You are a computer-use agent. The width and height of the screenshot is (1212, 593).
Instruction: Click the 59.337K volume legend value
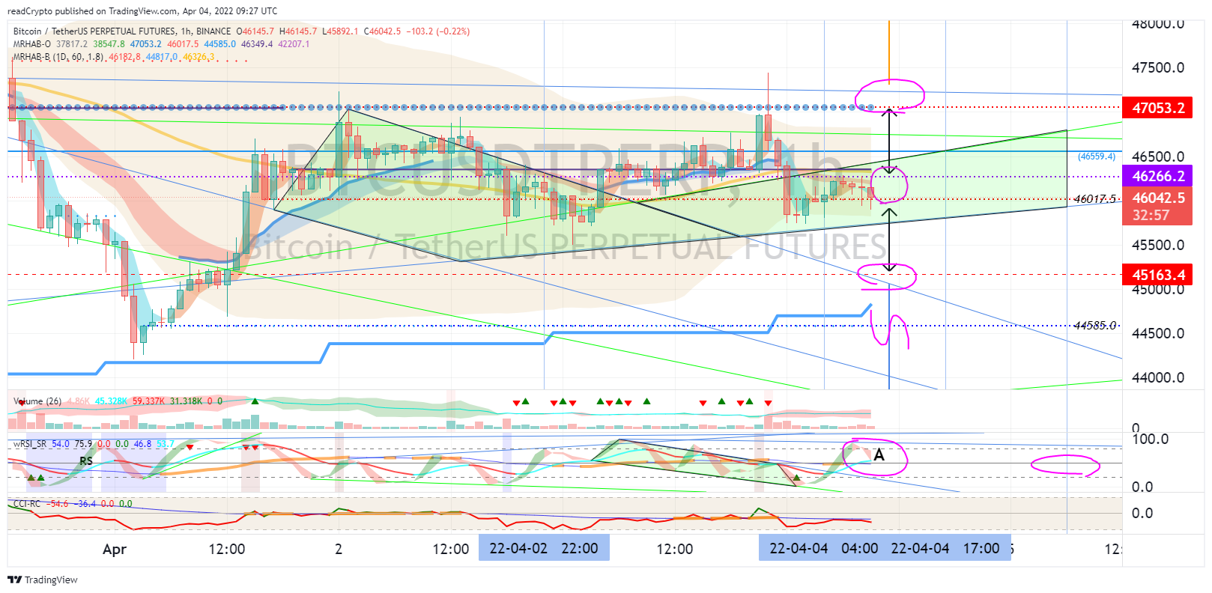point(148,401)
